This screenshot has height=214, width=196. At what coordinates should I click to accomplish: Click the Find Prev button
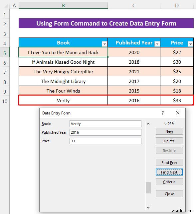coord(169,163)
